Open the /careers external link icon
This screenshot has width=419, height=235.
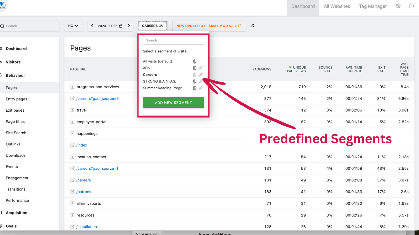click(x=72, y=180)
